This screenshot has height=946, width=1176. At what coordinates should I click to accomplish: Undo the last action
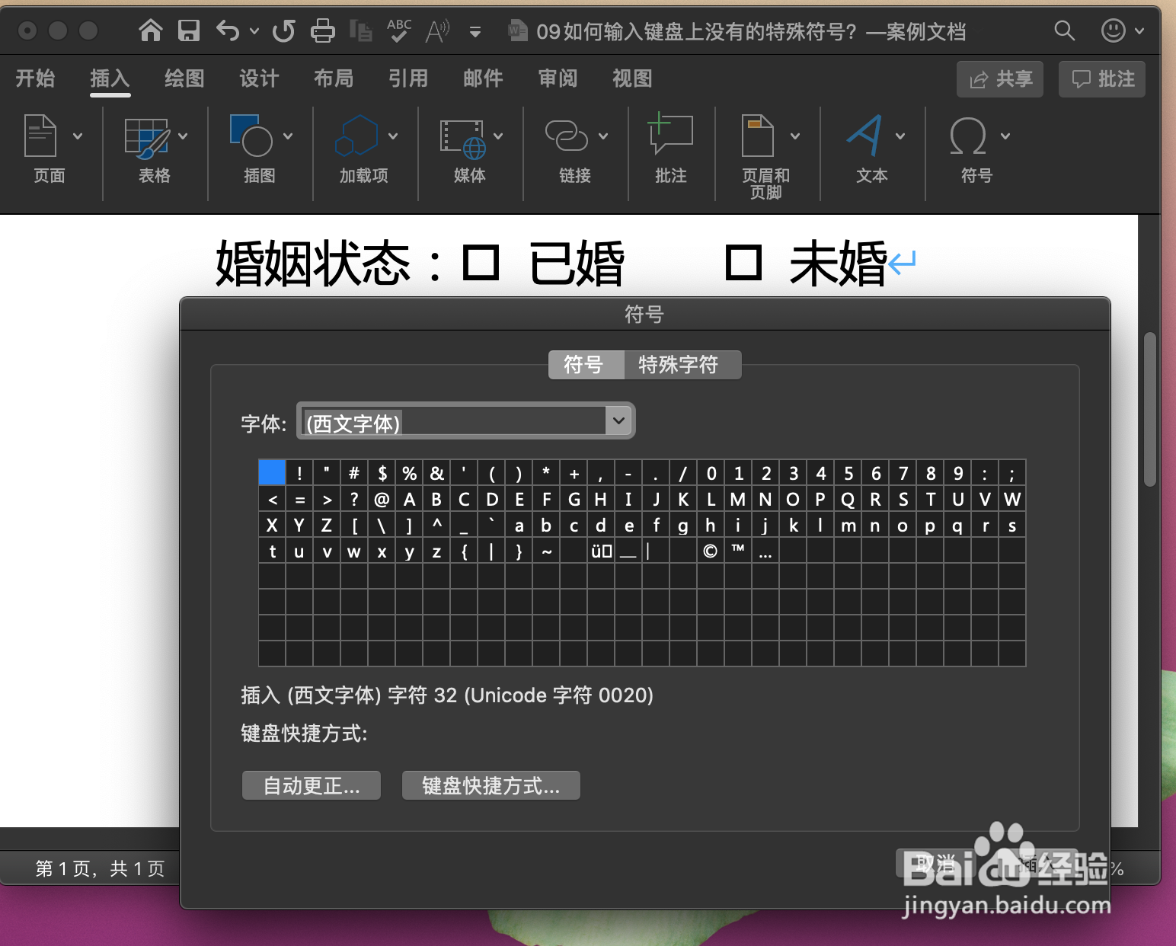click(x=228, y=30)
